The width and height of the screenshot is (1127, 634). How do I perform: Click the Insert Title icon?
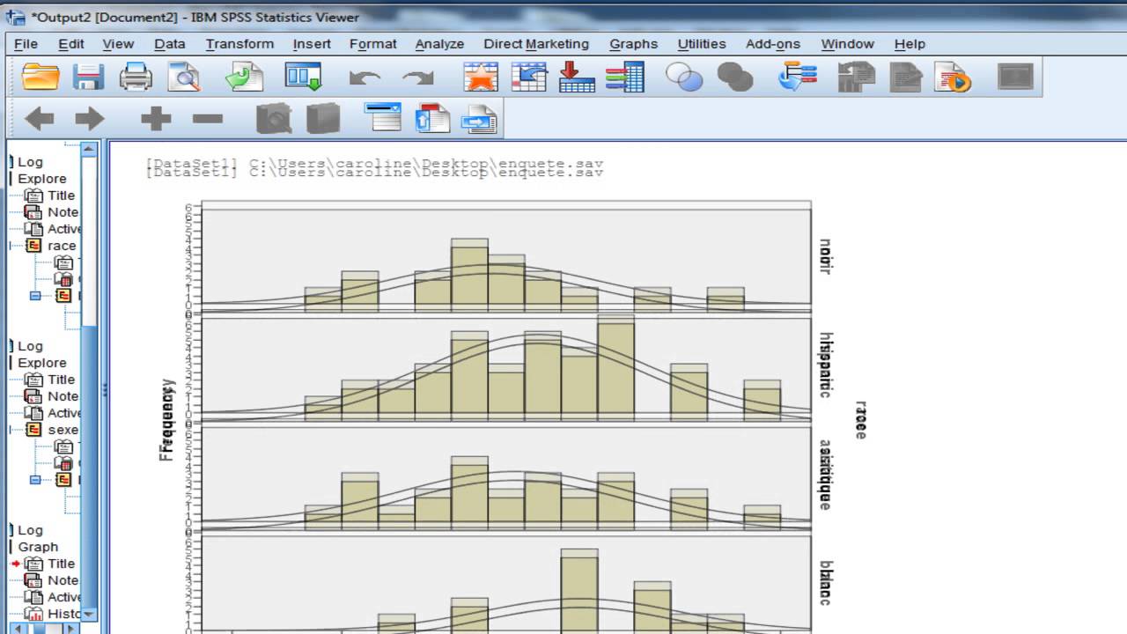[x=432, y=118]
